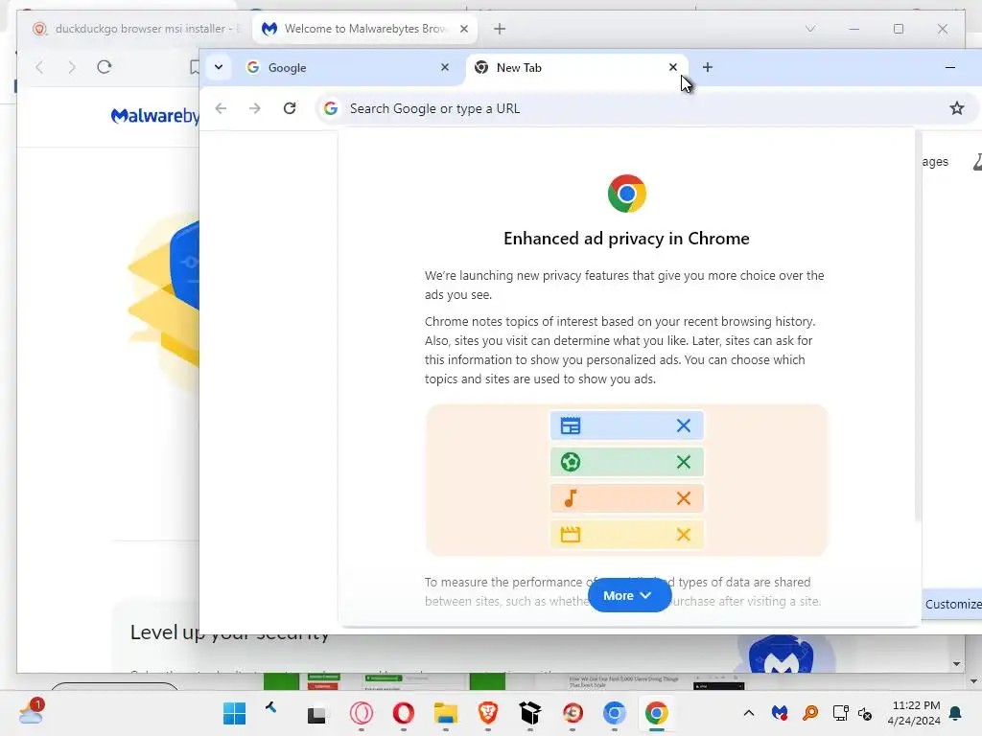The height and width of the screenshot is (736, 982).
Task: Go back in Chrome
Action: [x=221, y=108]
